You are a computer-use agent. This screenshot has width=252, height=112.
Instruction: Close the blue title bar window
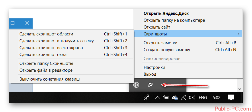27,23
